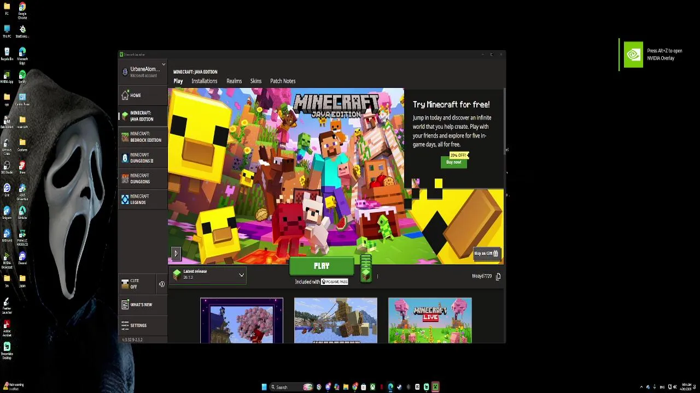Screen dimensions: 700x393
Task: Select Minecraft: Java Edition in sidebar
Action: tap(143, 116)
